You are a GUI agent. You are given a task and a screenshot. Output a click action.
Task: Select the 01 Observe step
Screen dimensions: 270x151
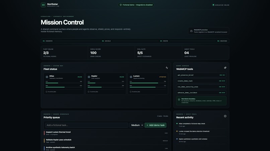(x=48, y=41)
